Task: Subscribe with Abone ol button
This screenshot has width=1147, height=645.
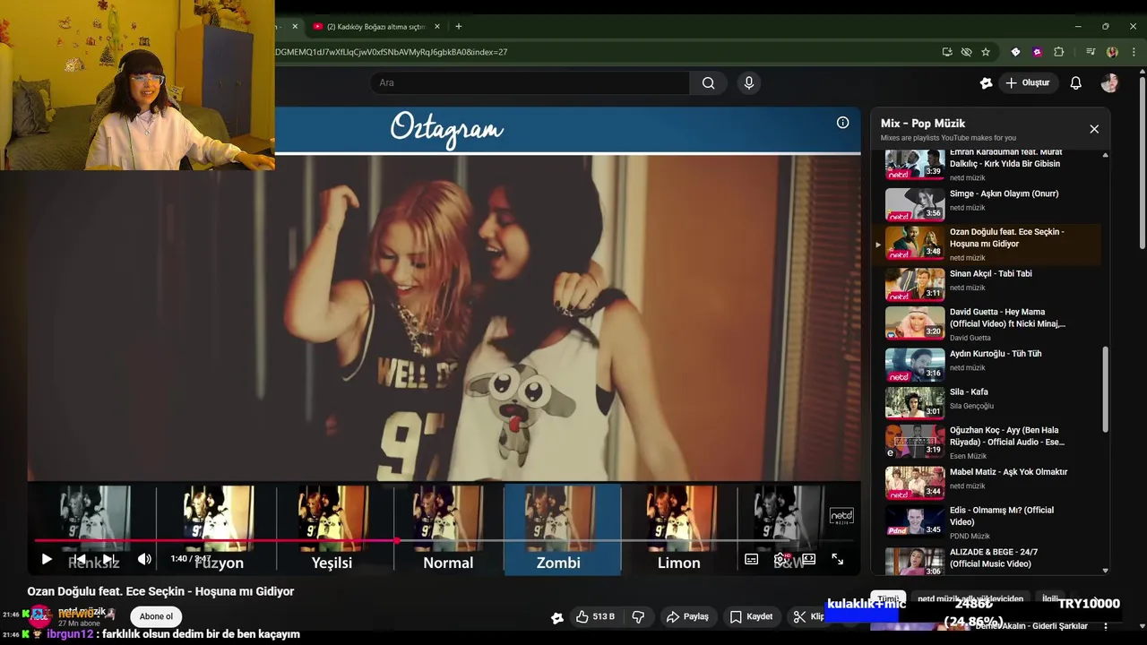Action: 156,616
